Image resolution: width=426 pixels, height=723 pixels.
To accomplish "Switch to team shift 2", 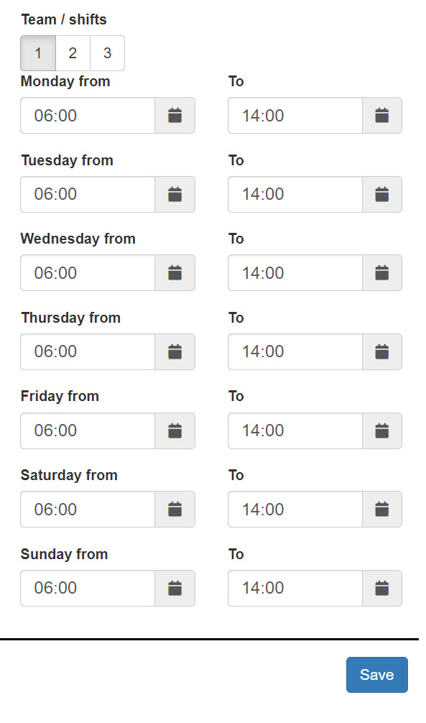I will pos(73,53).
